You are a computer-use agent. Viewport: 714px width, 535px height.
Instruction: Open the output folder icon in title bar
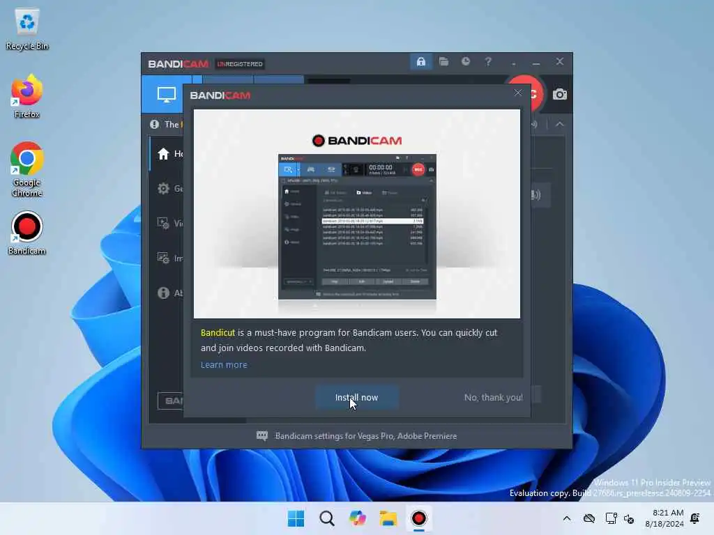pos(443,61)
